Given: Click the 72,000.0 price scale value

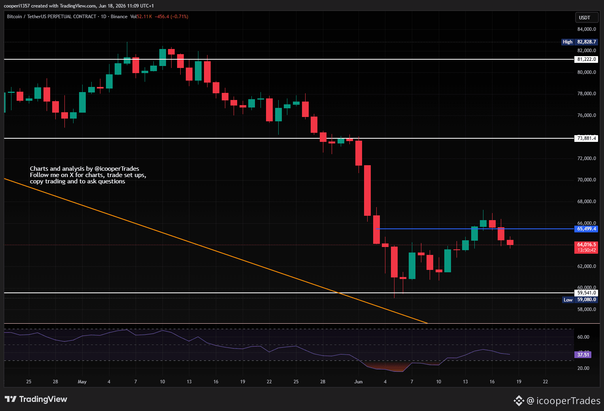Looking at the screenshot, I should [x=587, y=158].
